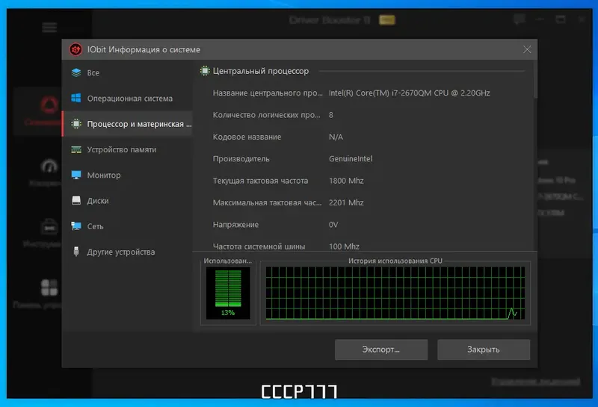Click the "2201 Mhz" max clock value
This screenshot has width=598, height=407.
coord(346,202)
